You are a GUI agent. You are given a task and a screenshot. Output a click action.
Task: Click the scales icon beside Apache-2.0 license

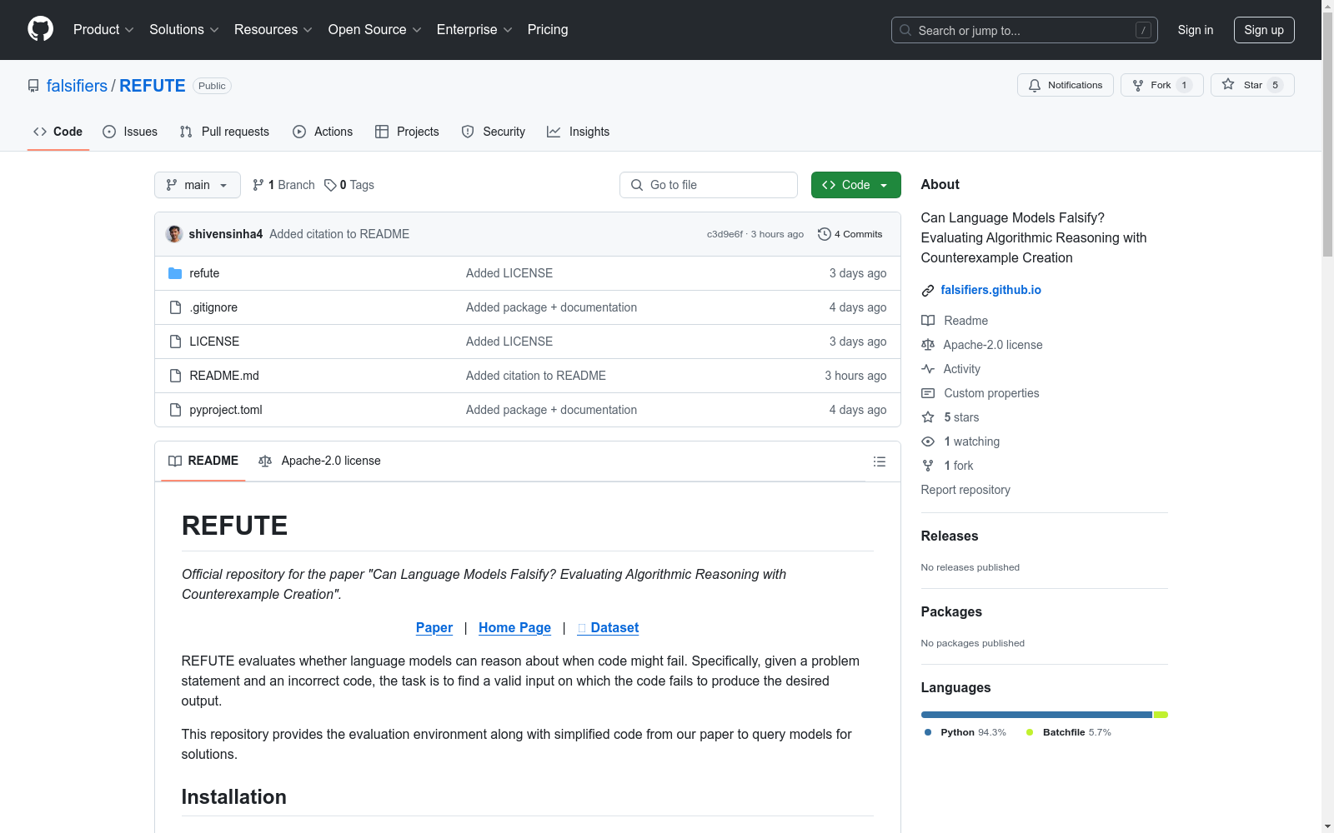[x=928, y=345]
